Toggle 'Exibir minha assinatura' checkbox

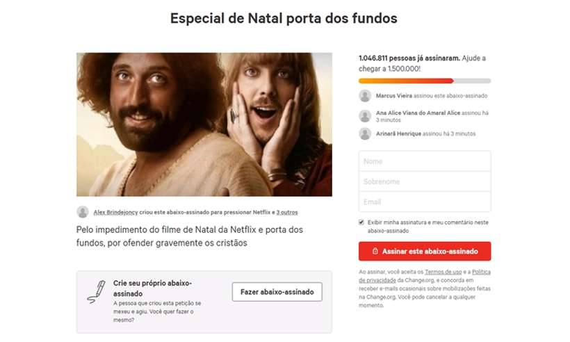[361, 222]
